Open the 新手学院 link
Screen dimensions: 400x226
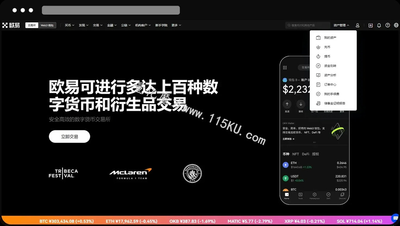coord(161,25)
